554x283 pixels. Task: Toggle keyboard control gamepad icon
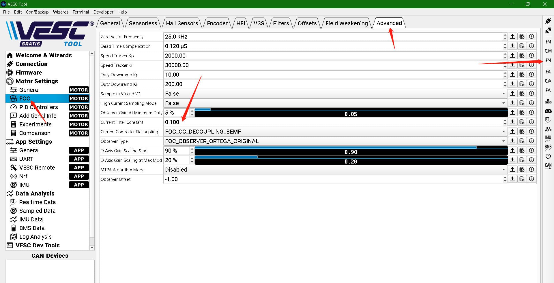point(548,111)
